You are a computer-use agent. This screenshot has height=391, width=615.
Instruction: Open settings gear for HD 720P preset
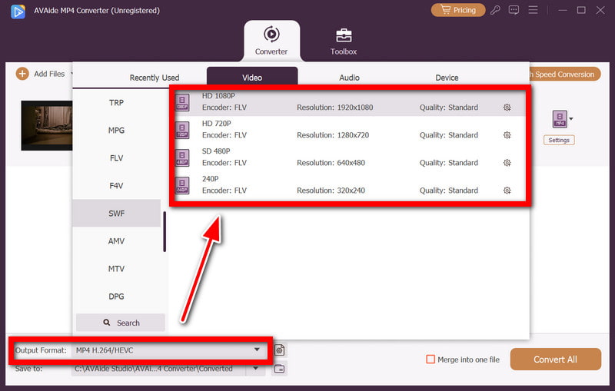coord(507,135)
